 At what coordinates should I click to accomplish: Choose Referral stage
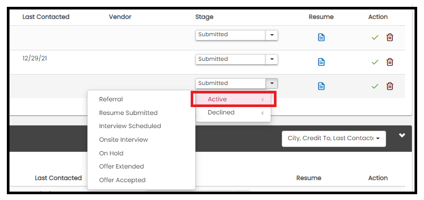coord(111,99)
